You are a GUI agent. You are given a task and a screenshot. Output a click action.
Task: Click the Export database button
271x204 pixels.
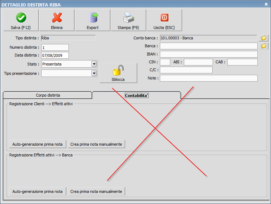pyautogui.click(x=92, y=20)
